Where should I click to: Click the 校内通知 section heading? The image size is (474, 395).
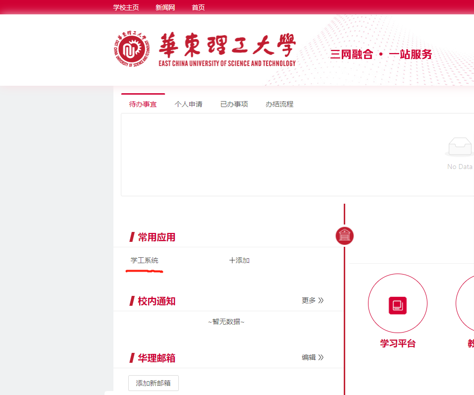[x=156, y=301]
